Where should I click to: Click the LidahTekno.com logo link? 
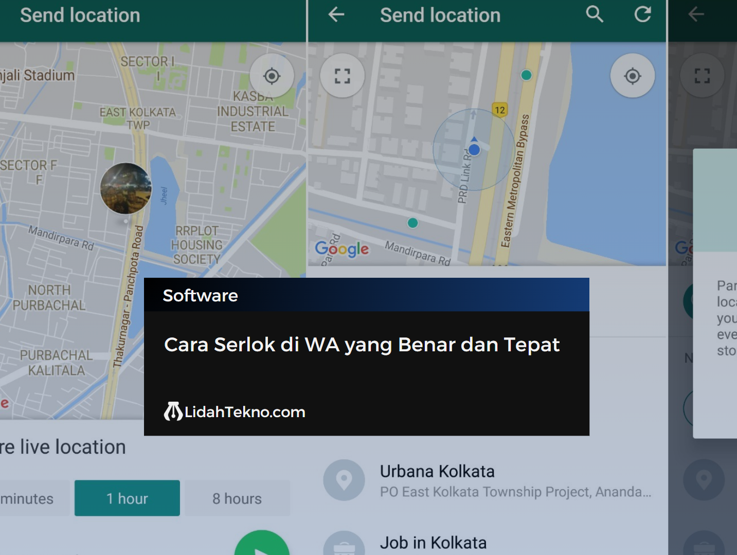click(235, 411)
